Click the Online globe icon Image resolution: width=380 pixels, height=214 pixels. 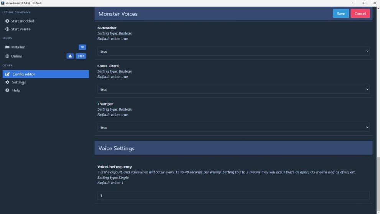(7, 56)
